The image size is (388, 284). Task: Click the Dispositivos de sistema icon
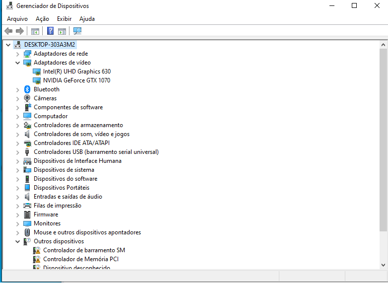tap(27, 170)
